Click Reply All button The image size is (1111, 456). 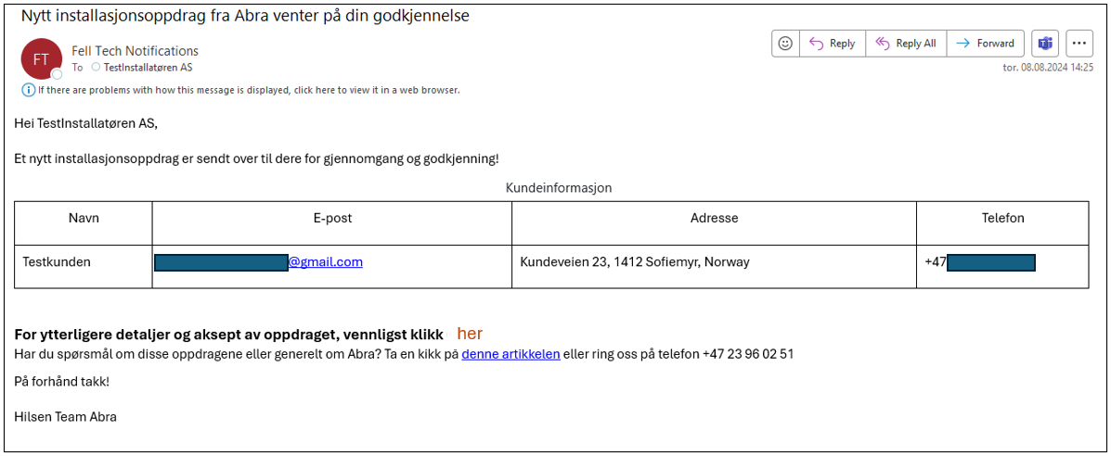(x=906, y=44)
